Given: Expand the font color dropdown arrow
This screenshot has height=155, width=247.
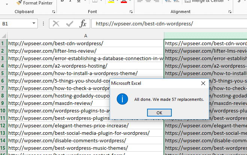Looking at the screenshot, I should click(130, 1).
